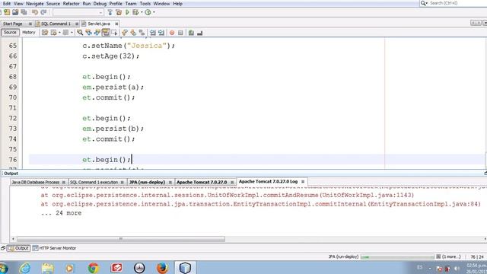The image size is (487, 274).
Task: Open dropdown arrow next to Debug Project
Action: point(142,12)
